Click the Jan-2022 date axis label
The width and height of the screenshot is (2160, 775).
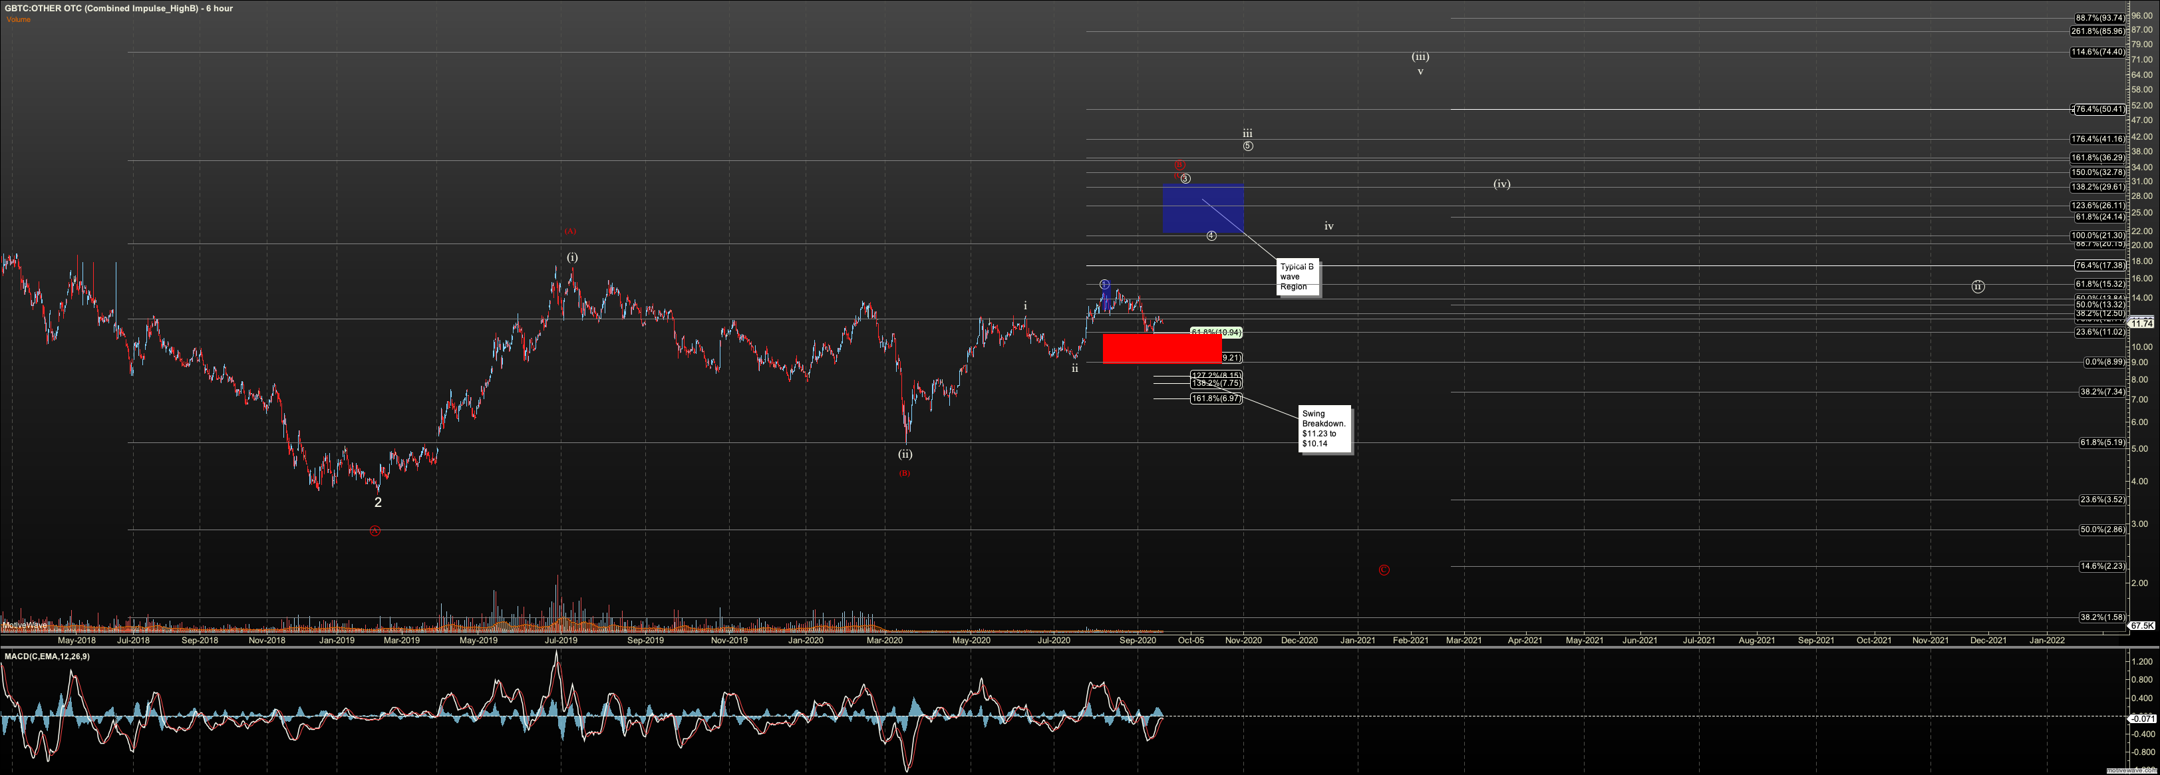coord(2046,640)
